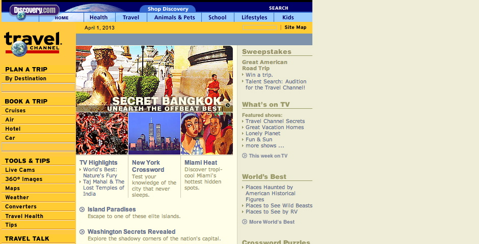Click the PLAN A TRIP sidebar heading
Viewport: 479px width, 244px height.
(26, 69)
